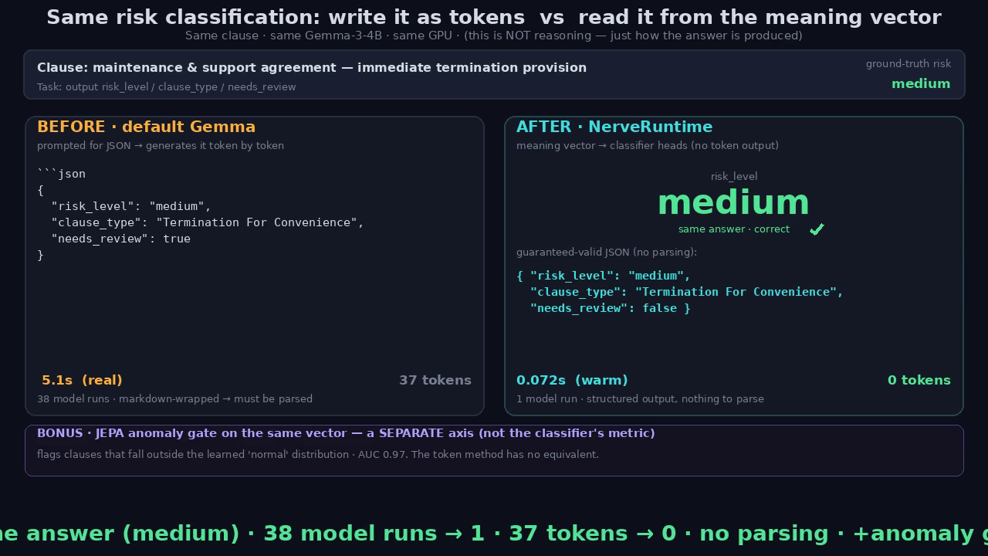Select the 'meaning vector → classifier heads' line

(648, 146)
